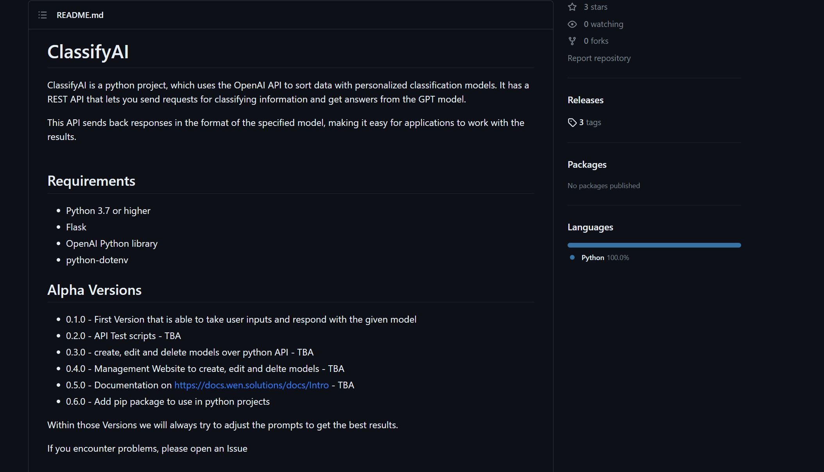This screenshot has width=824, height=472.
Task: Click the fork icon beside 0 forks
Action: coord(572,41)
